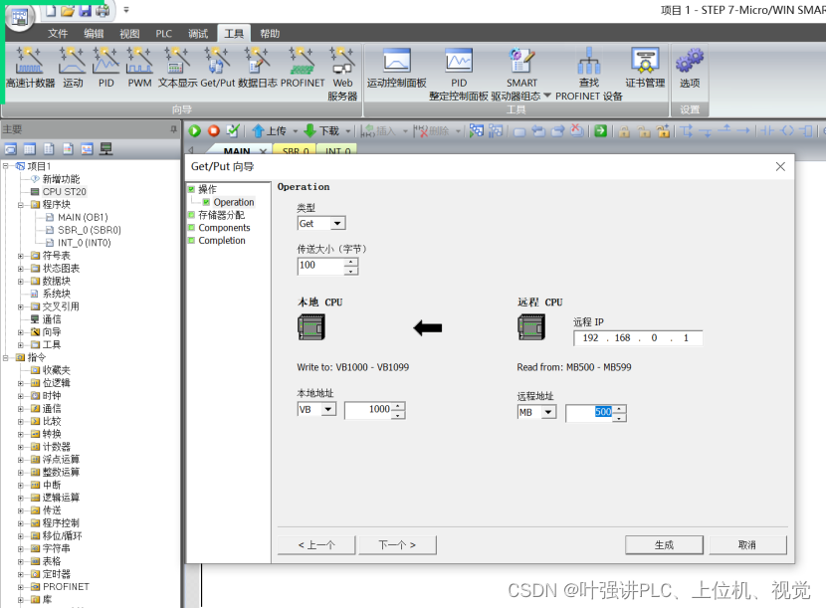Click the red Stop PLC button

pos(213,130)
